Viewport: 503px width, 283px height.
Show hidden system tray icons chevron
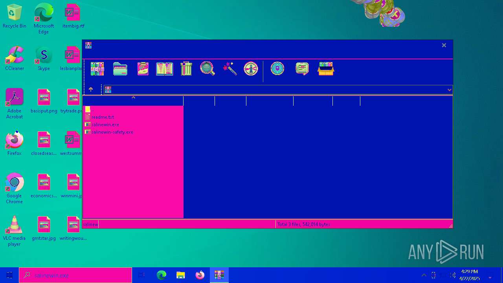(x=424, y=275)
